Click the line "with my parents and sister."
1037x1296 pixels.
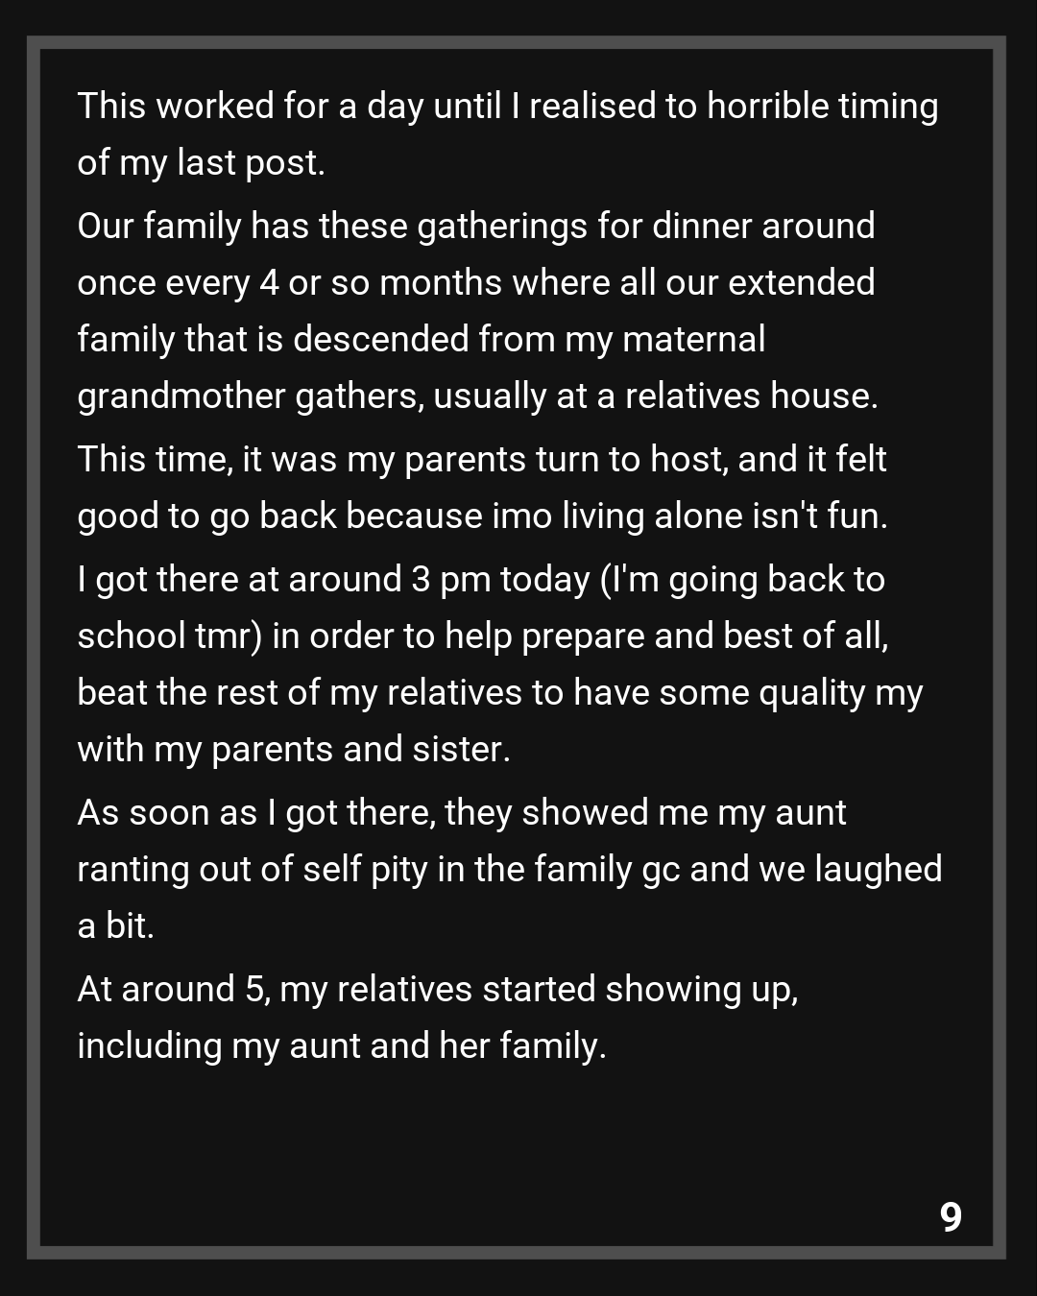point(294,750)
